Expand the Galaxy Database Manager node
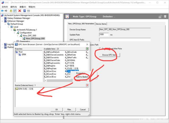 tap(2, 18)
